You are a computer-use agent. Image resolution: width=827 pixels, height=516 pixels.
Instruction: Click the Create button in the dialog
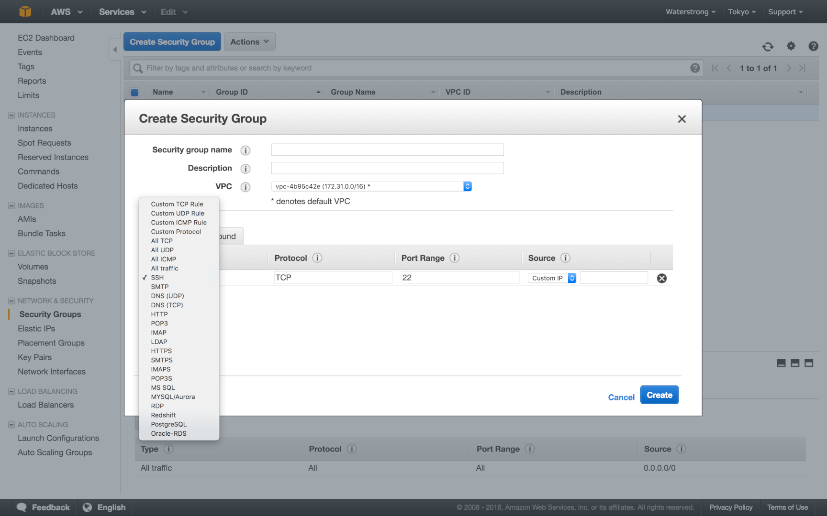pos(659,395)
